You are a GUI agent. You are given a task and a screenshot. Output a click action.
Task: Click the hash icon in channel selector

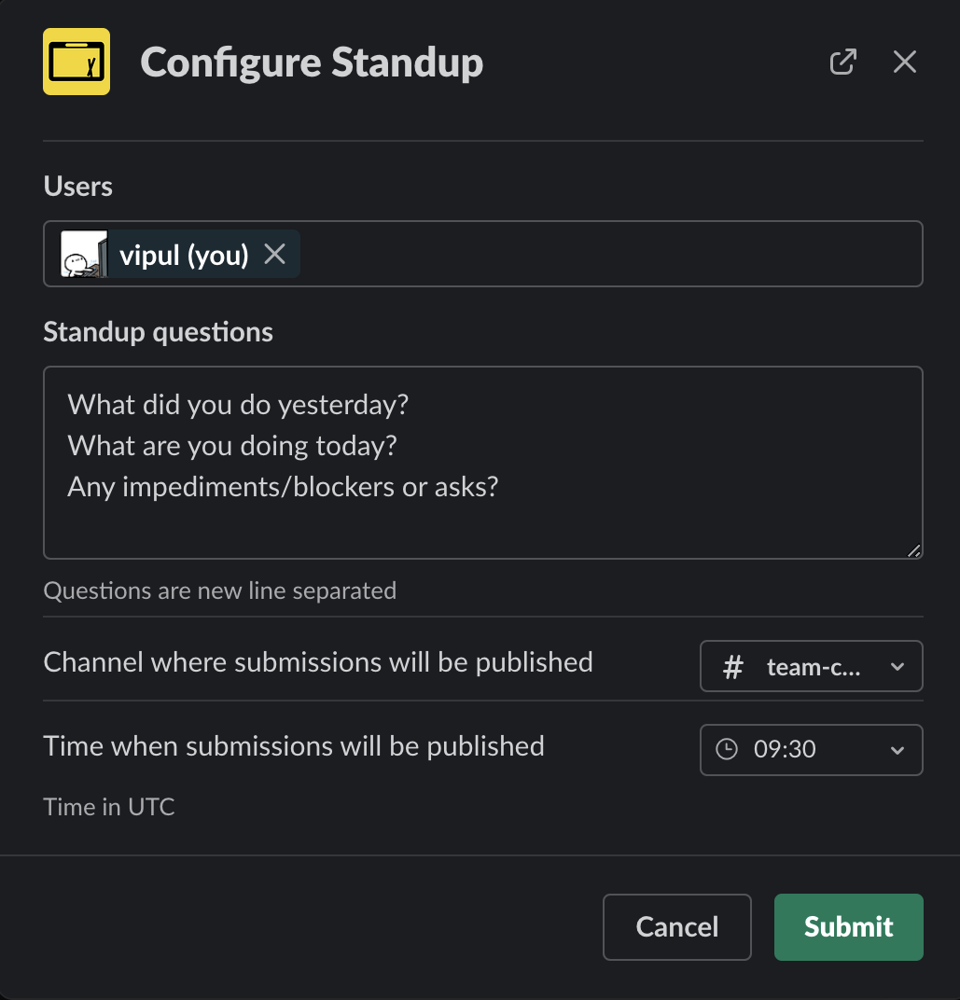(733, 667)
